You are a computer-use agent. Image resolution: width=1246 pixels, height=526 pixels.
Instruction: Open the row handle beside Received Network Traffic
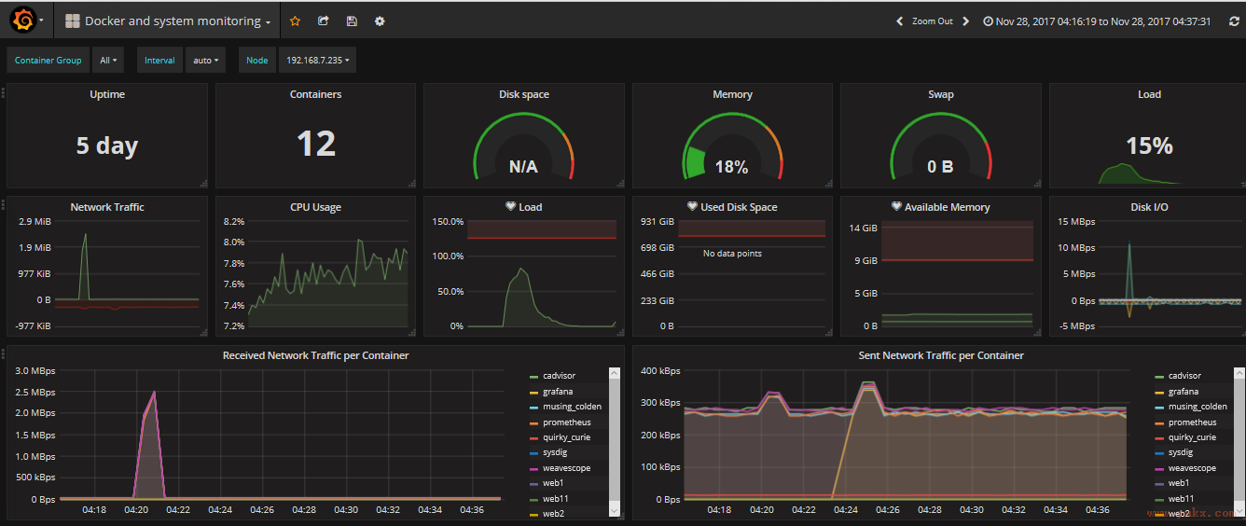coord(3,353)
